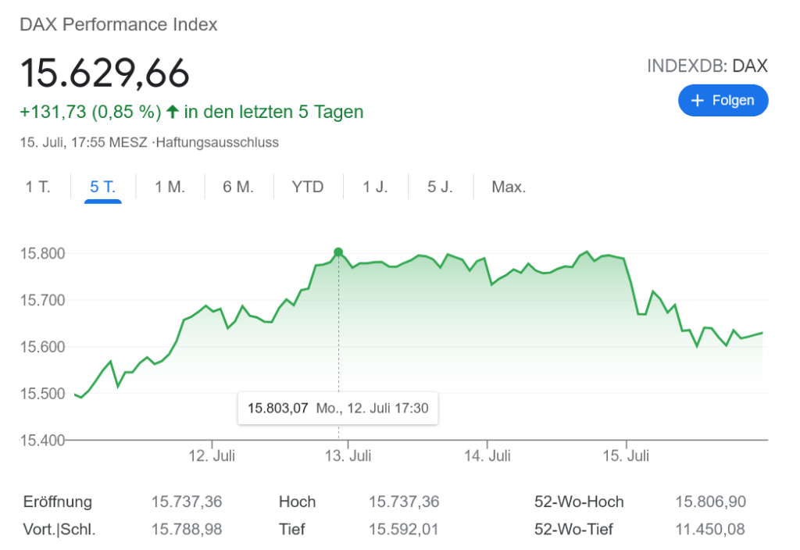This screenshot has width=800, height=550.
Task: Click the plus icon on Folgen
Action: (698, 101)
